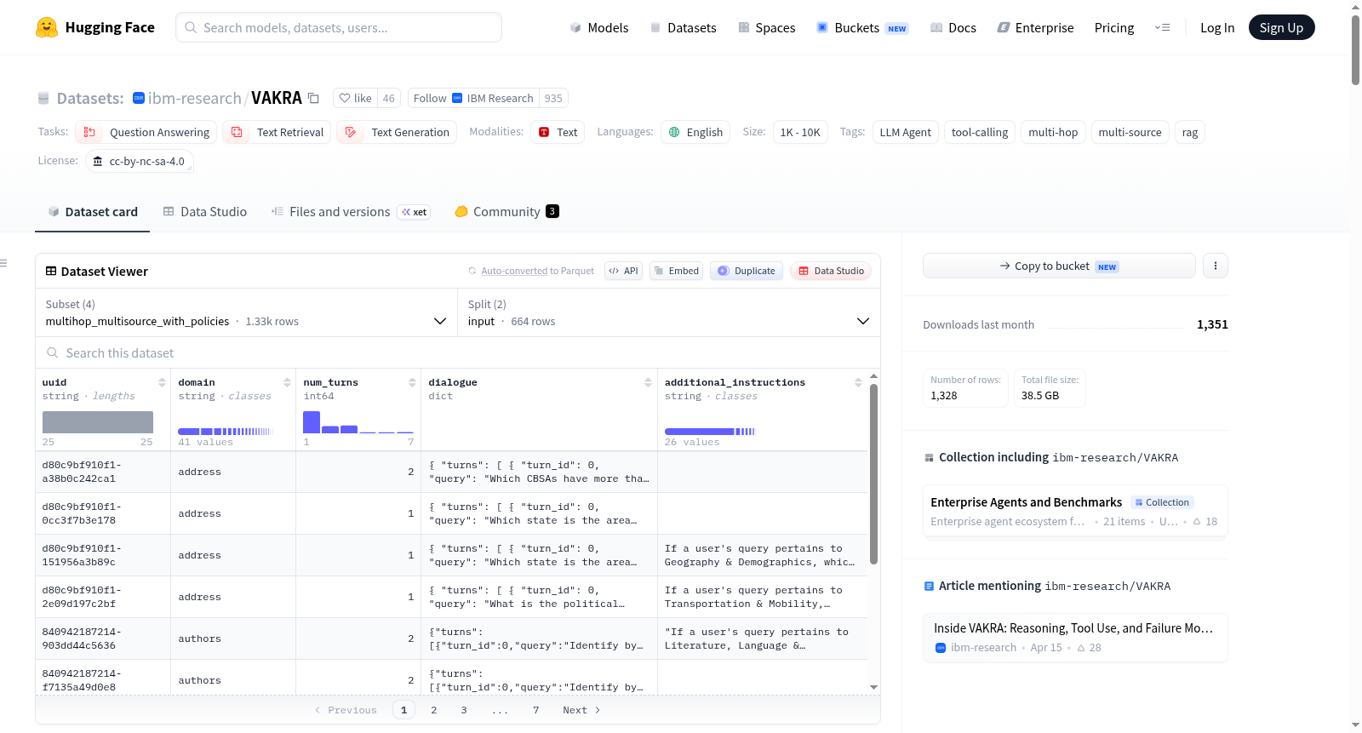This screenshot has width=1362, height=733.
Task: Click the Text Retrieval task icon
Action: click(x=237, y=132)
